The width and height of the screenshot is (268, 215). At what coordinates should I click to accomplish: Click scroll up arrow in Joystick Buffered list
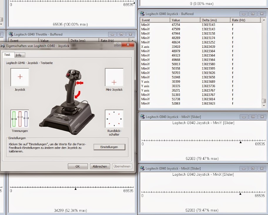(x=264, y=20)
